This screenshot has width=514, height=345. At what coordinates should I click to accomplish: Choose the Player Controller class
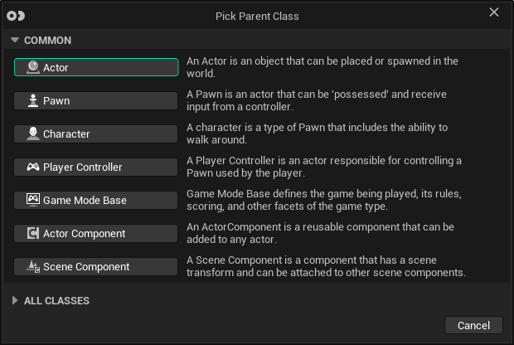click(x=96, y=167)
